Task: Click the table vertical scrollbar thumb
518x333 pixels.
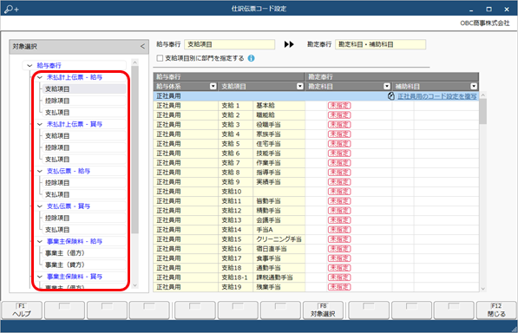Action: 483,111
